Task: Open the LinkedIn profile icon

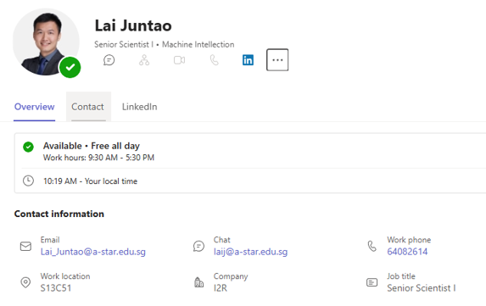Action: point(248,60)
